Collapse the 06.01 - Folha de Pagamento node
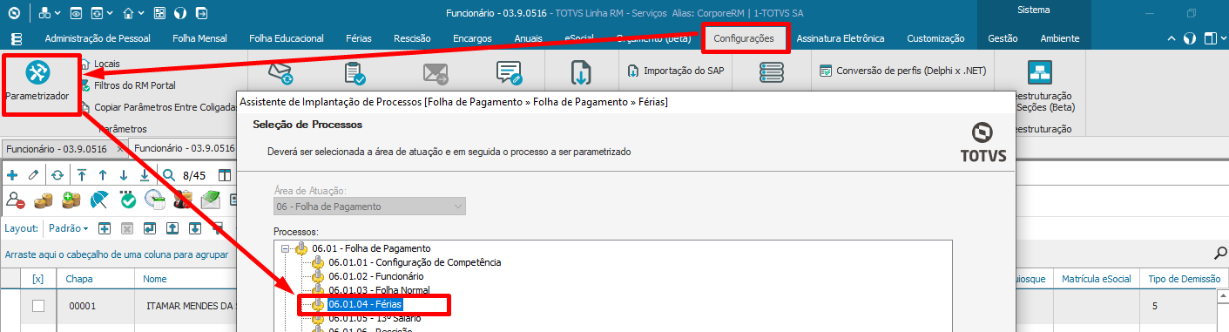 point(285,248)
